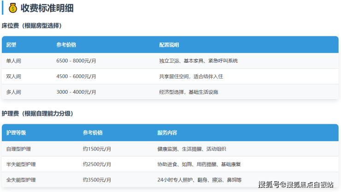Click the 约2500元/月 price cell
Screen dimensions: 341x192
(97, 164)
